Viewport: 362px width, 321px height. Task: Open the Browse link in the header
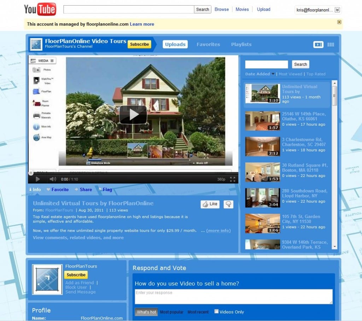pos(222,10)
